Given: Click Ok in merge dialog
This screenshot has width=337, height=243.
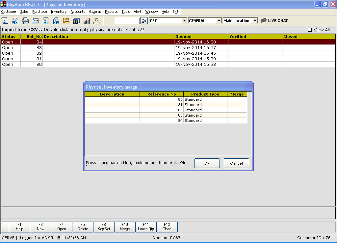Looking at the screenshot, I should tap(207, 163).
